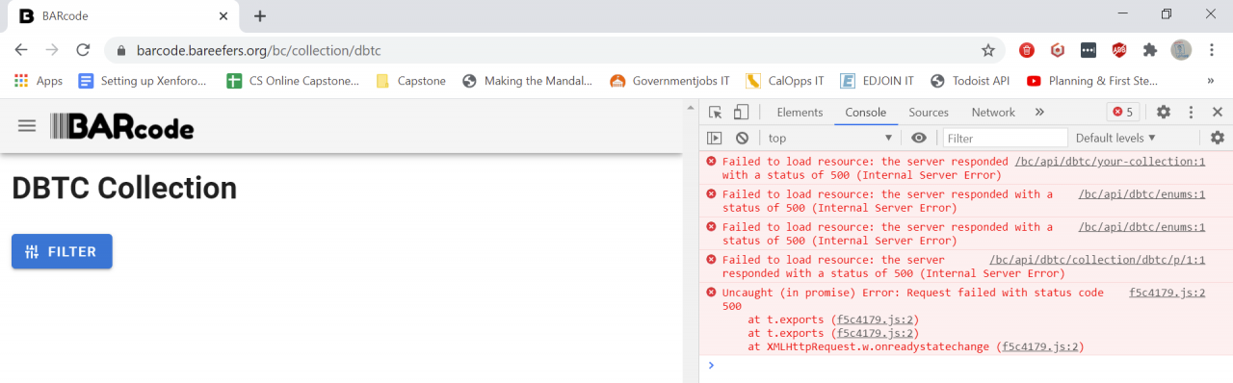Open the ABP adblock extension
The width and height of the screenshot is (1233, 383).
coord(1119,50)
